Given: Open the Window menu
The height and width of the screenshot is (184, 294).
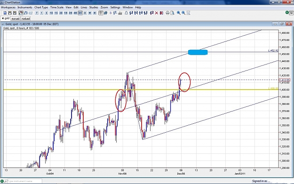Looking at the screenshot, I should coord(127,8).
